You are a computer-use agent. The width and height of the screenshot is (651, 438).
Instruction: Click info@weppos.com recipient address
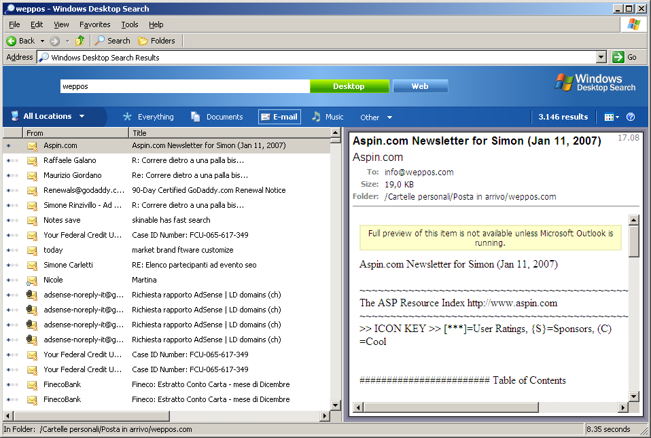419,172
